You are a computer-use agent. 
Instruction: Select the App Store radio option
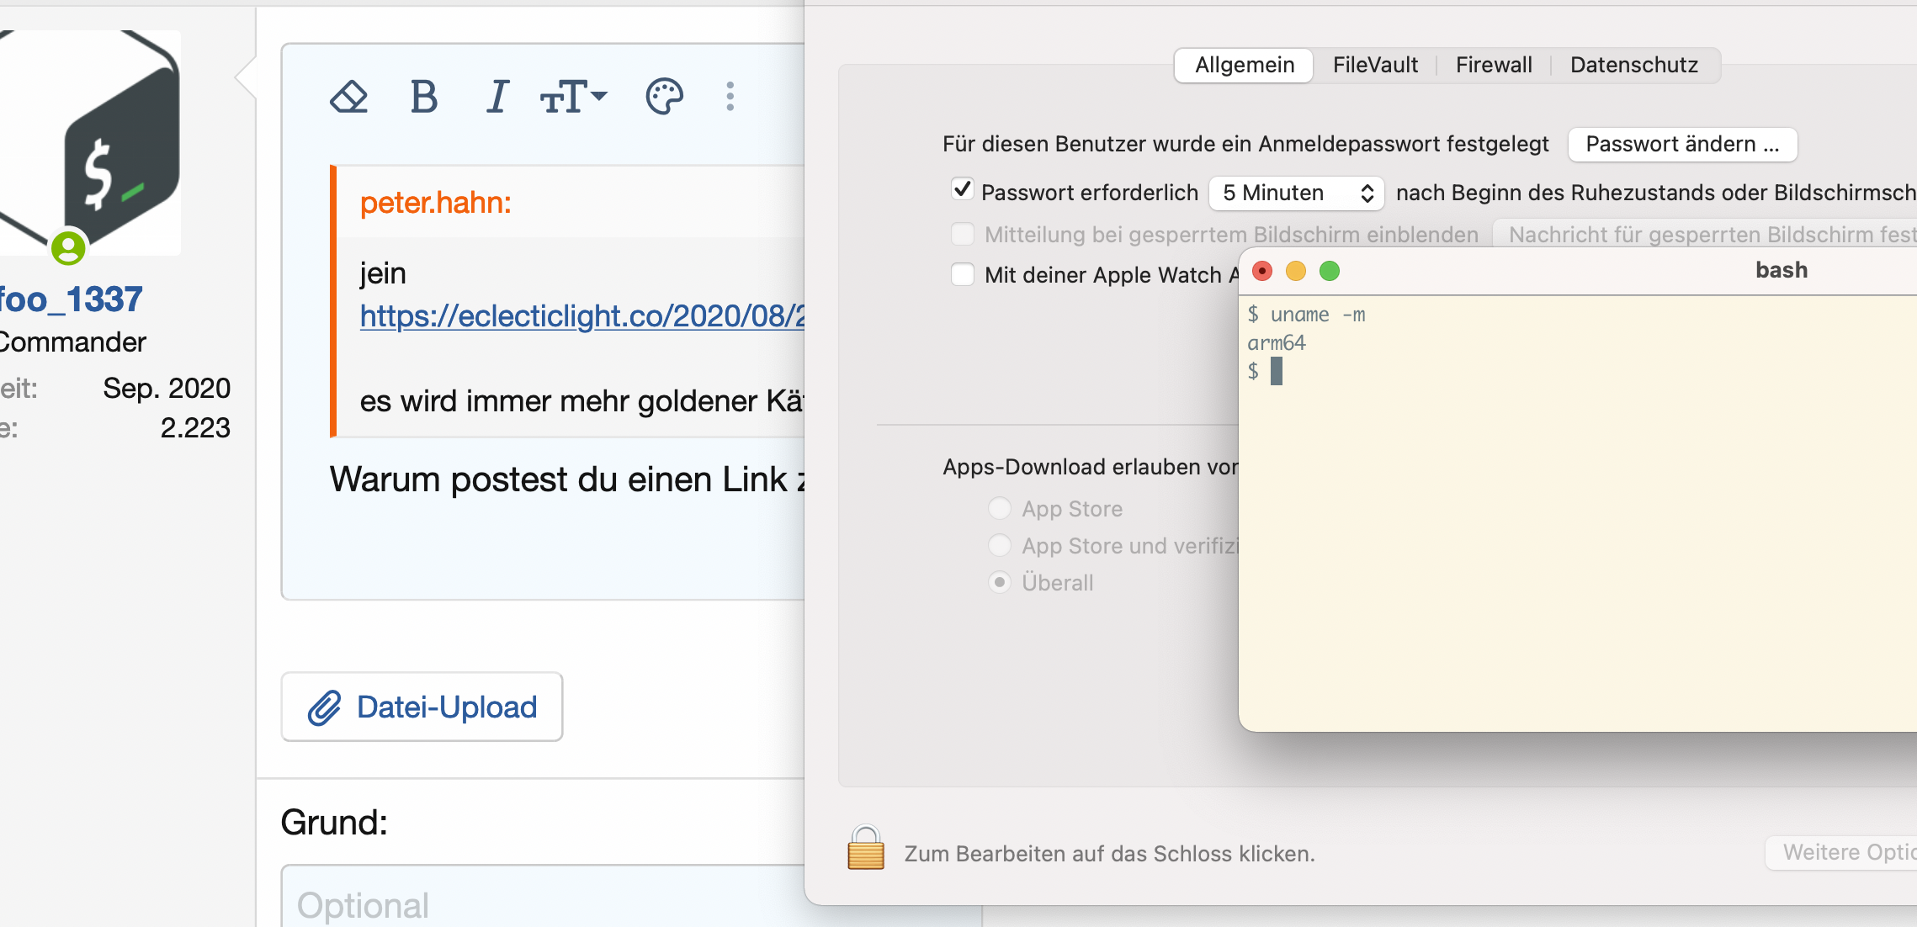[999, 508]
